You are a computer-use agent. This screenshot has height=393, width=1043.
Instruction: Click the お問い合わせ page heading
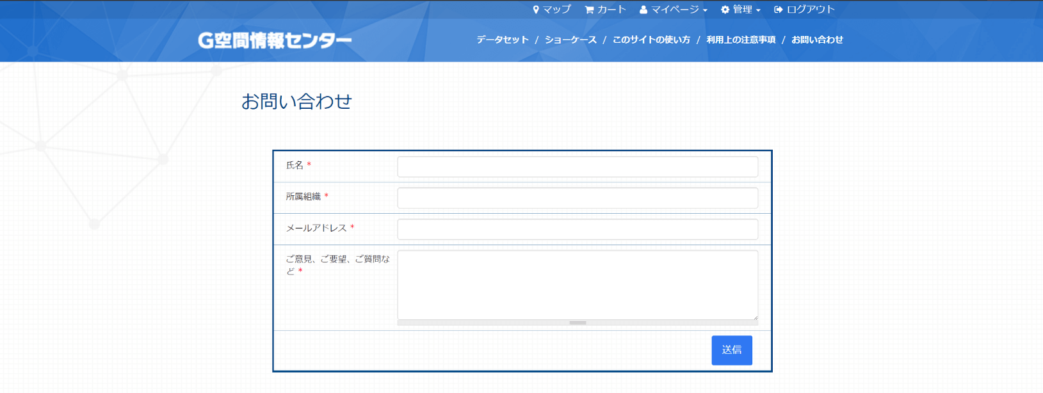(296, 101)
